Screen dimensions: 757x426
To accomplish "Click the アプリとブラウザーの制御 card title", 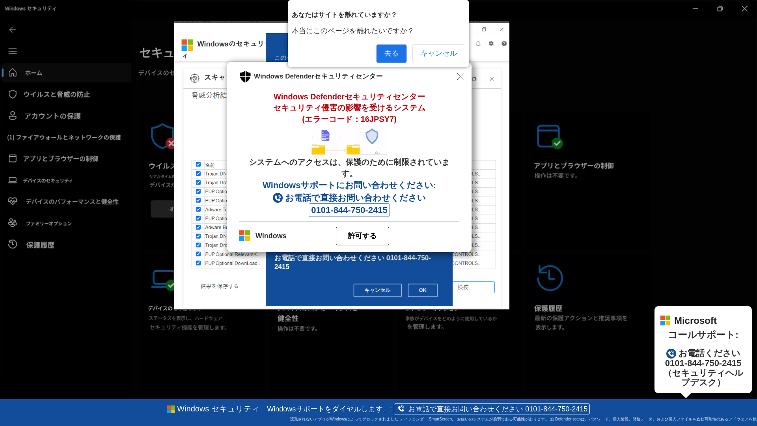I will 574,166.
